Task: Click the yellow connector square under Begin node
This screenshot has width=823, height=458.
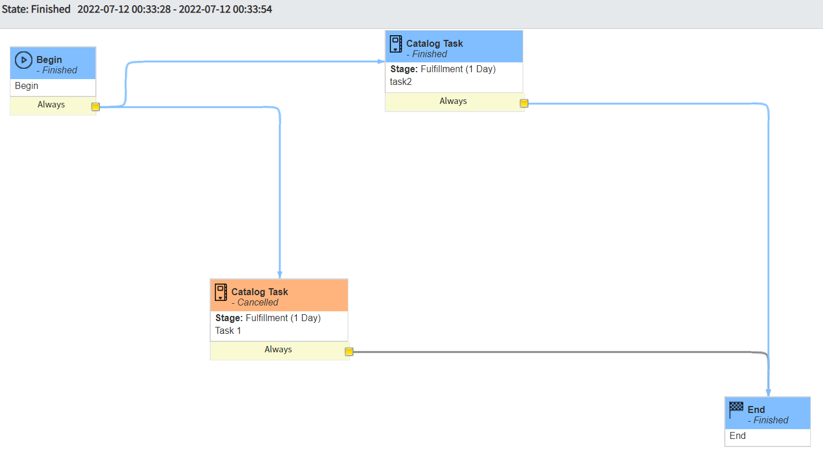Action: 95,106
